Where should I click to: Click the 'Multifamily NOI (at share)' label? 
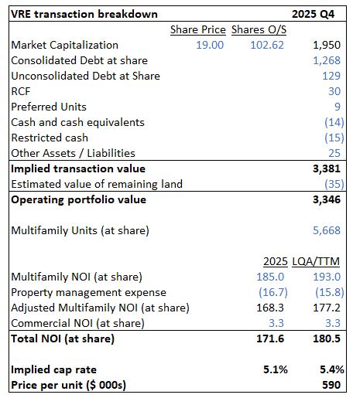pos(77,277)
